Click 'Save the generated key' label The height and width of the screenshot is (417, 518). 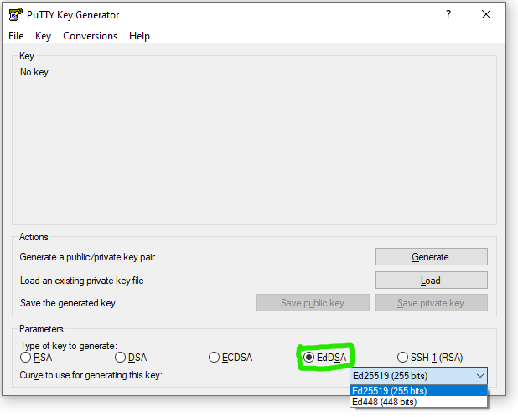point(68,303)
